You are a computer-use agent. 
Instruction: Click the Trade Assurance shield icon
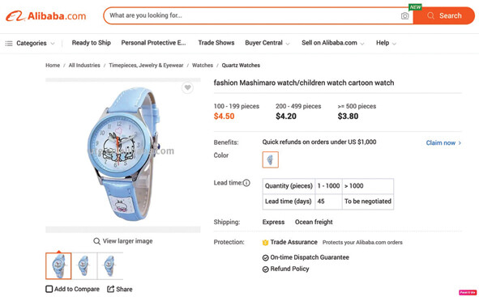point(265,243)
